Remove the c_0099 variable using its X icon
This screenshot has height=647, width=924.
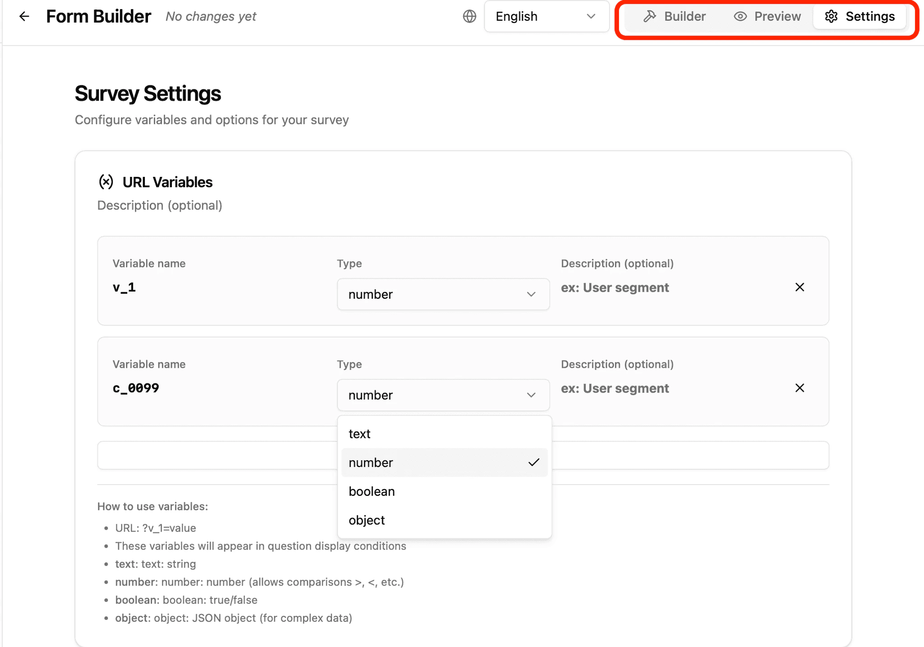click(x=800, y=388)
